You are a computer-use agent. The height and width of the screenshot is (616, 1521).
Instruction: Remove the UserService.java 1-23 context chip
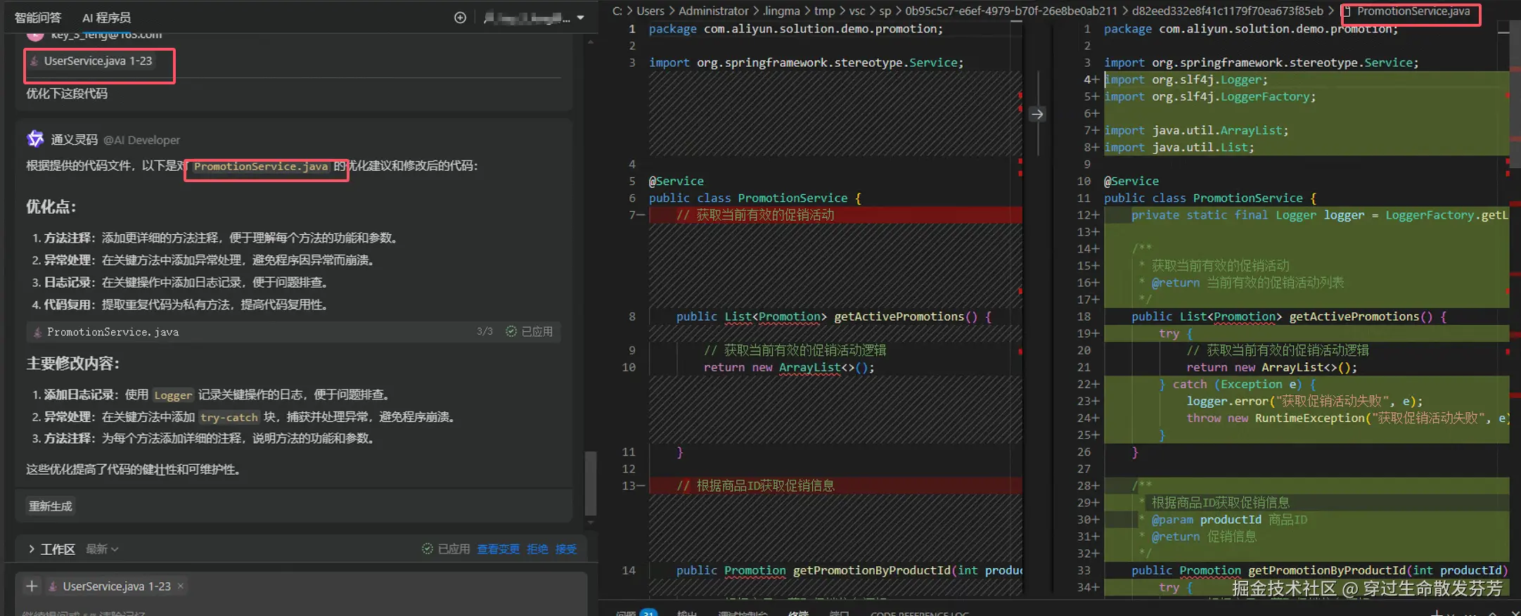[181, 586]
